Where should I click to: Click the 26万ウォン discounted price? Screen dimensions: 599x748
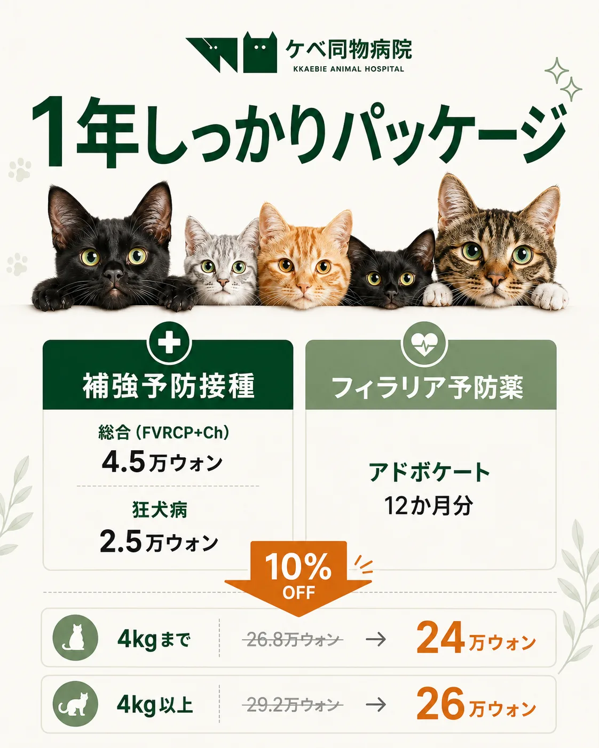(476, 704)
